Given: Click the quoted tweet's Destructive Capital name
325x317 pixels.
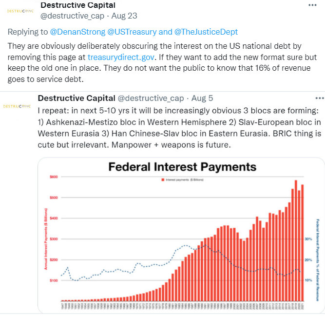Looking at the screenshot, I should [x=76, y=98].
